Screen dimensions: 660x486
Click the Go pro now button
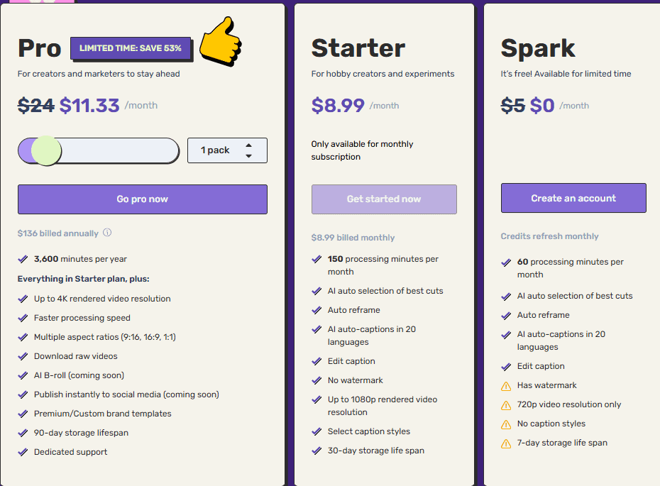pyautogui.click(x=142, y=199)
